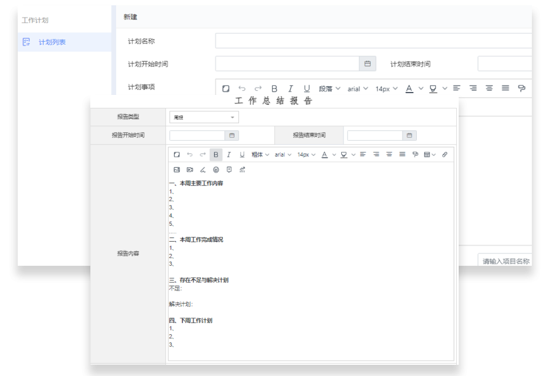Screen dimensions: 549x376
Task: Align text left in the report editor
Action: click(x=363, y=154)
